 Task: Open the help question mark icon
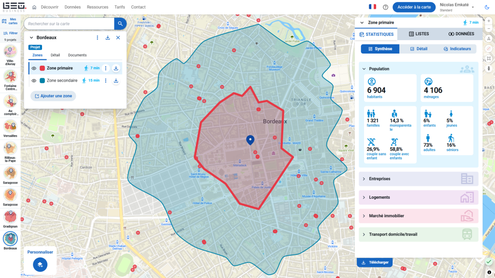coord(385,7)
